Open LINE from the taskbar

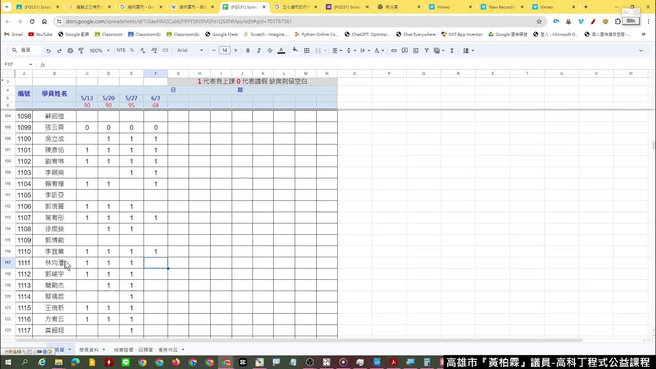point(126,362)
